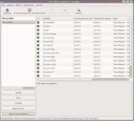This screenshot has width=134, height=121.
Task: Sort by Najnowsza wersja column header
Action: click(103, 18)
